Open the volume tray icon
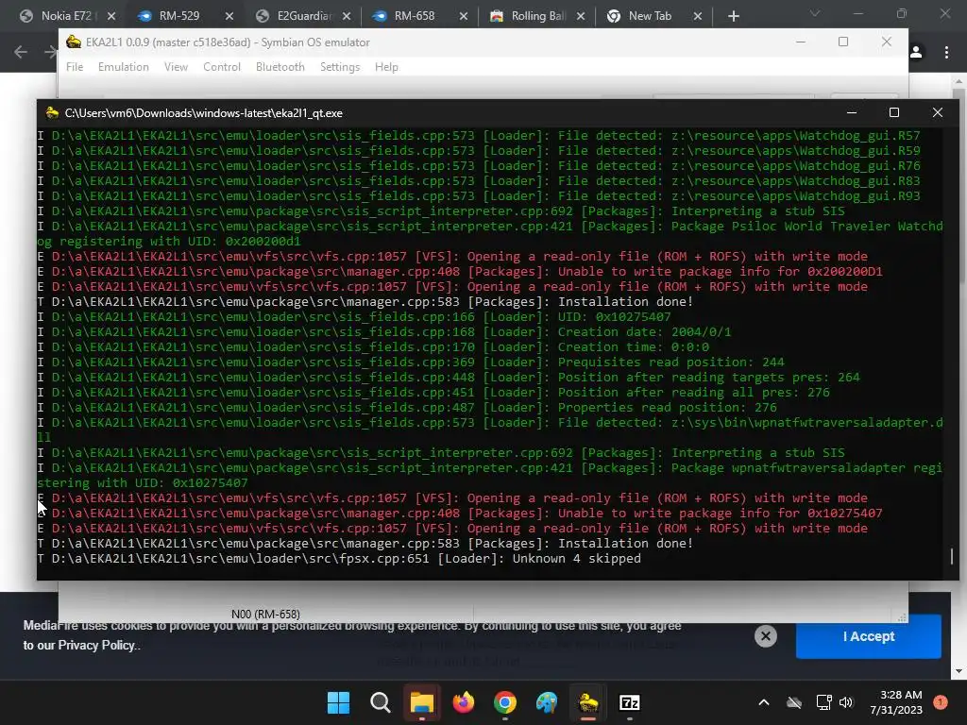967x725 pixels. 845,702
